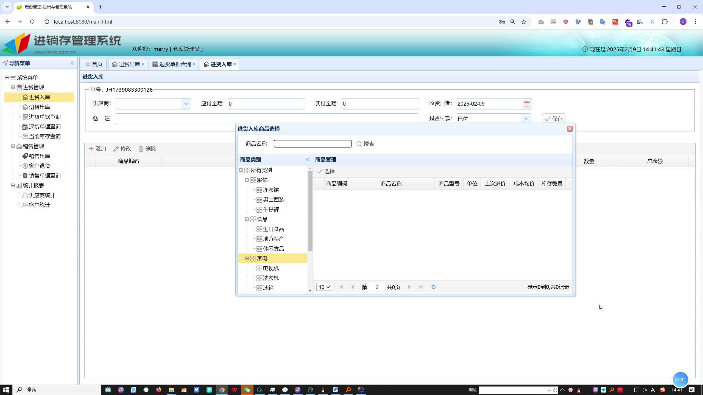This screenshot has width=703, height=395.
Task: Select 电视机 category
Action: tap(271, 268)
